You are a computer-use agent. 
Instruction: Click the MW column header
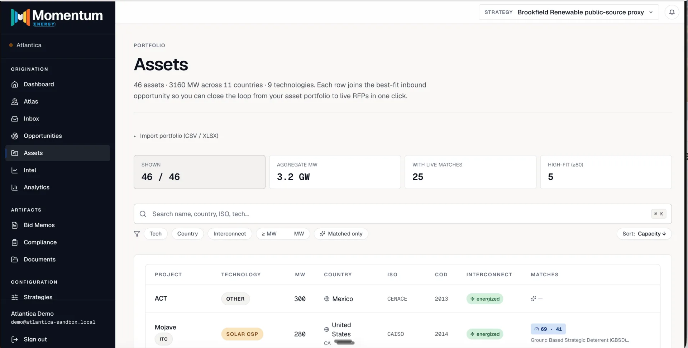coord(300,275)
